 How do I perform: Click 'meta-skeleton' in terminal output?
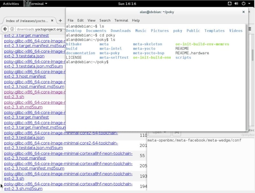click(148, 44)
